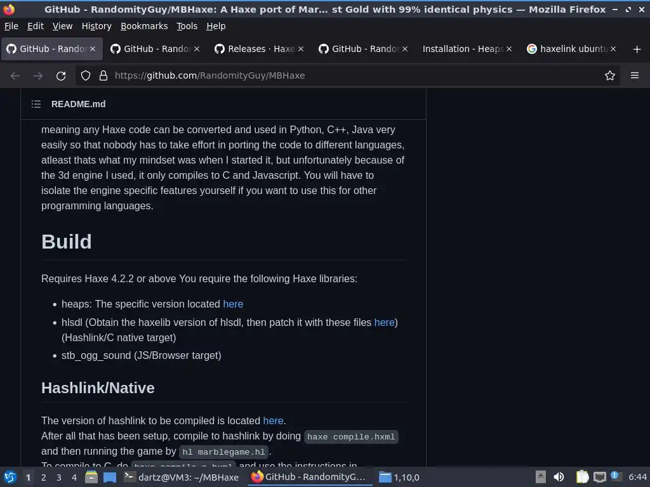Close the Installation - Heaps tab
The height and width of the screenshot is (487, 650).
pos(509,49)
